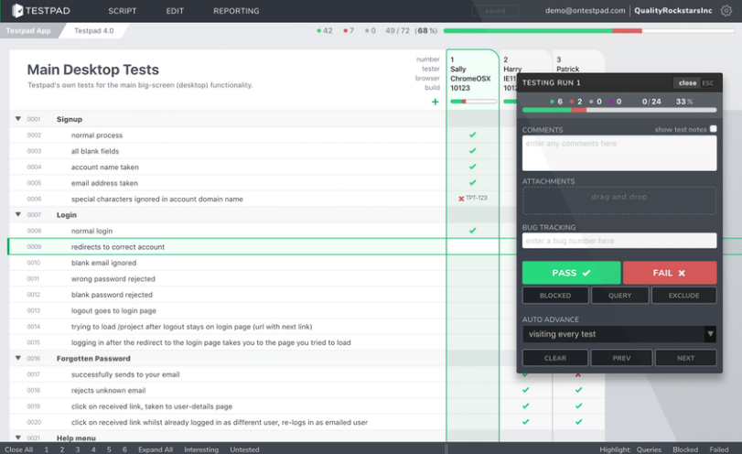Highlight Failed in bottom bar
Image resolution: width=742 pixels, height=454 pixels.
click(719, 449)
